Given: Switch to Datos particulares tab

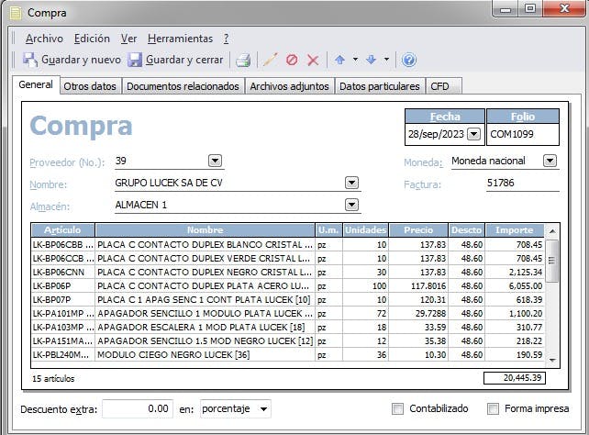Looking at the screenshot, I should pos(380,86).
